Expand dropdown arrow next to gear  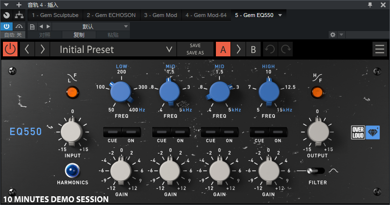[x=341, y=34]
